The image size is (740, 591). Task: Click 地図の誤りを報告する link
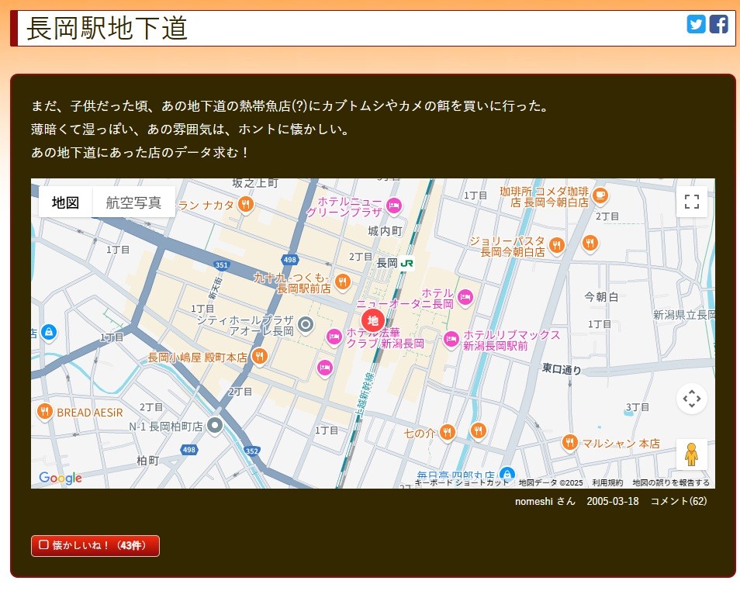pos(671,482)
